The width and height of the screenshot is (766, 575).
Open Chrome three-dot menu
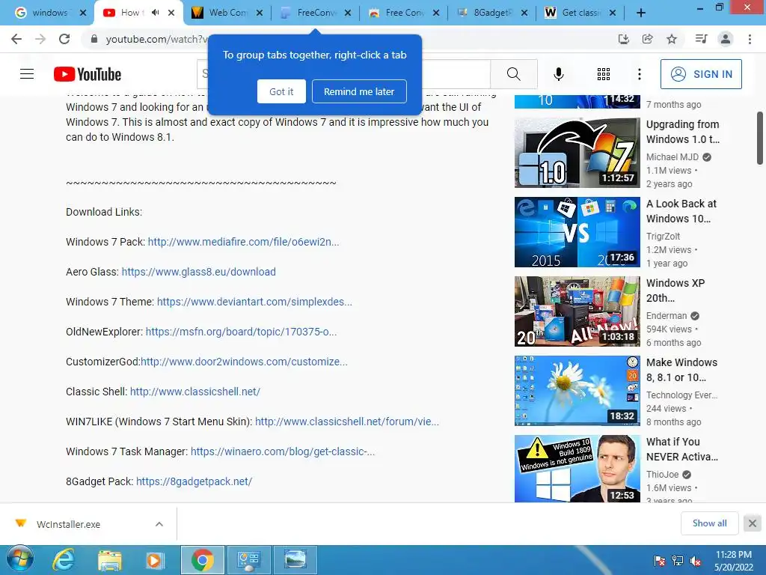click(x=750, y=39)
